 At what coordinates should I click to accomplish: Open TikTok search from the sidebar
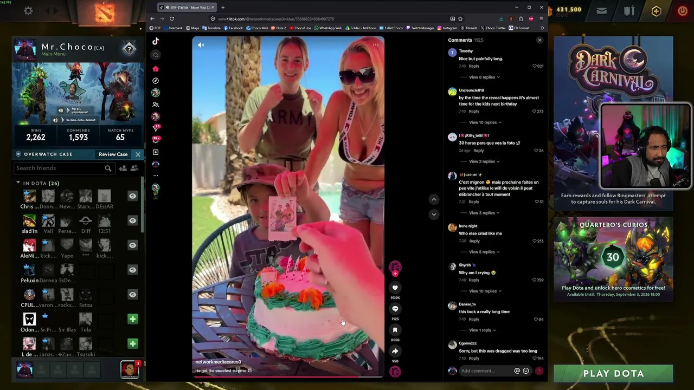tap(156, 55)
